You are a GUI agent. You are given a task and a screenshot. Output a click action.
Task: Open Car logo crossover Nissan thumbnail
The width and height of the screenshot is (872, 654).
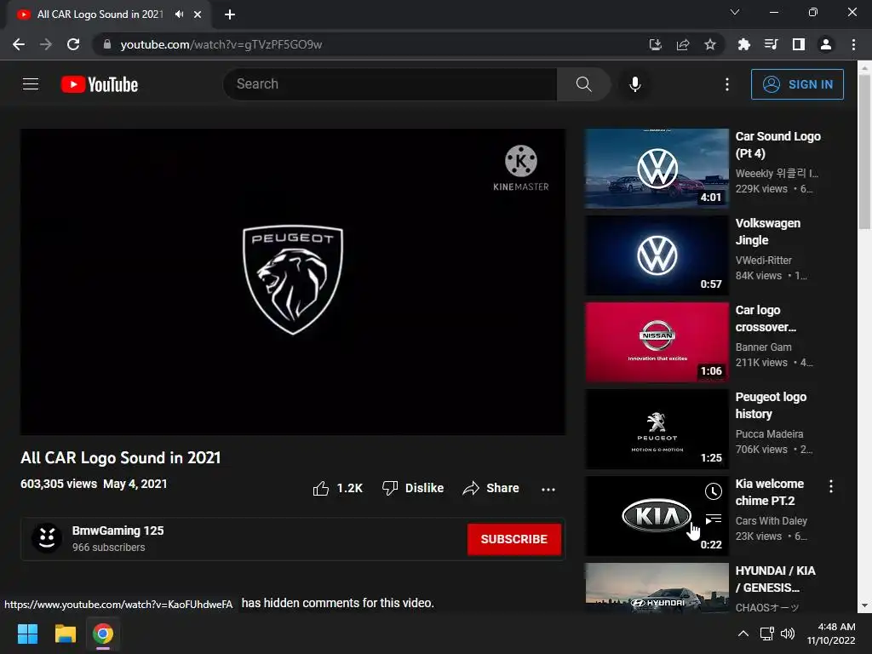coord(657,342)
